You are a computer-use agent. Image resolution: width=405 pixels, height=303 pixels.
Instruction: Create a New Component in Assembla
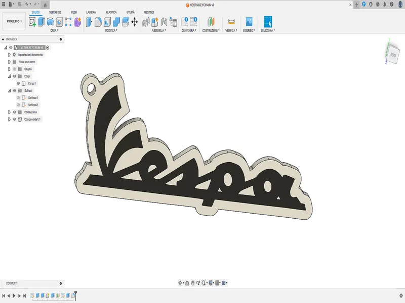tap(155, 22)
